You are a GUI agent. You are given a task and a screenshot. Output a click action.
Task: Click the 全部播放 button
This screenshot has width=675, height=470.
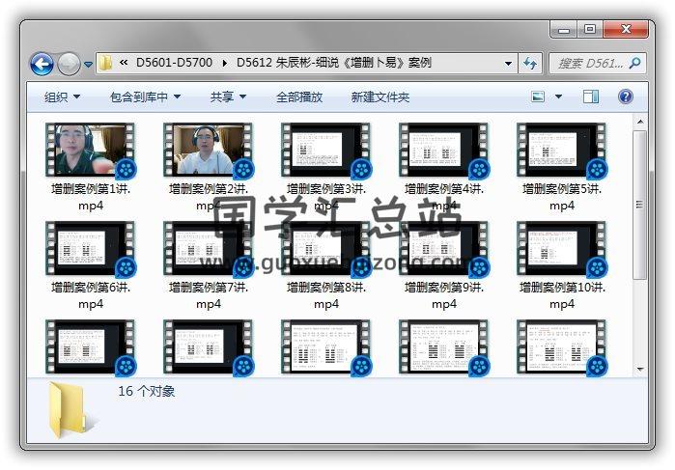tap(299, 97)
